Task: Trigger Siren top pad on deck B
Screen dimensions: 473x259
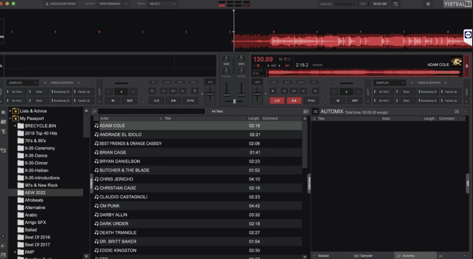Action: [x=406, y=91]
